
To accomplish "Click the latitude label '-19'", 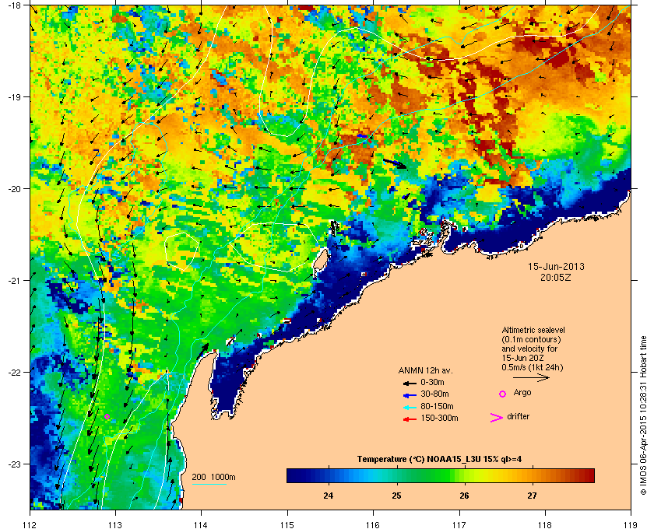I will [x=15, y=96].
